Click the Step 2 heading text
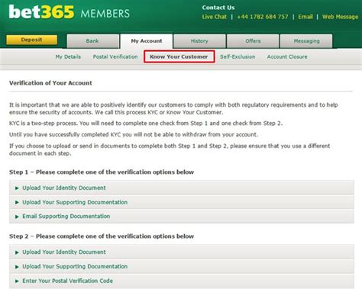This screenshot has height=289, width=362. pyautogui.click(x=102, y=236)
